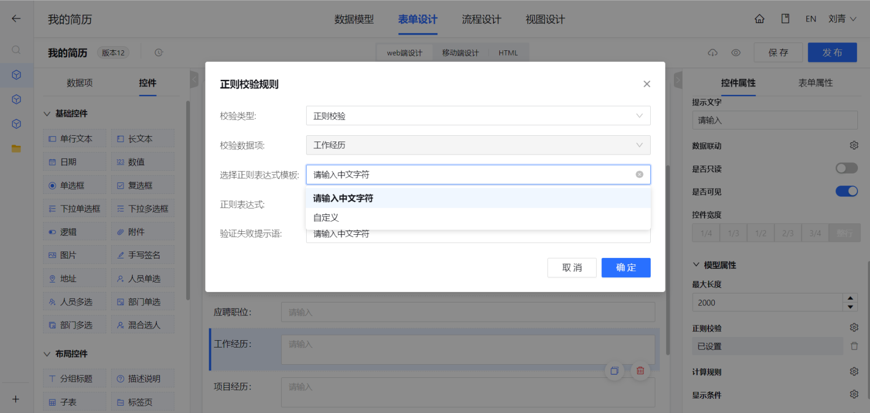Click the 应聘职位 input field
The image size is (870, 413).
[468, 312]
